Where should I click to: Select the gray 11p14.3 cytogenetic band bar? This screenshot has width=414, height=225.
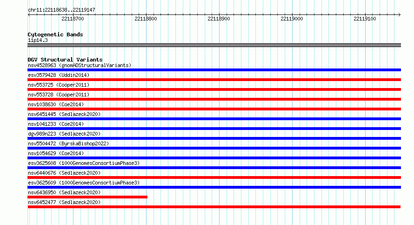pos(214,45)
